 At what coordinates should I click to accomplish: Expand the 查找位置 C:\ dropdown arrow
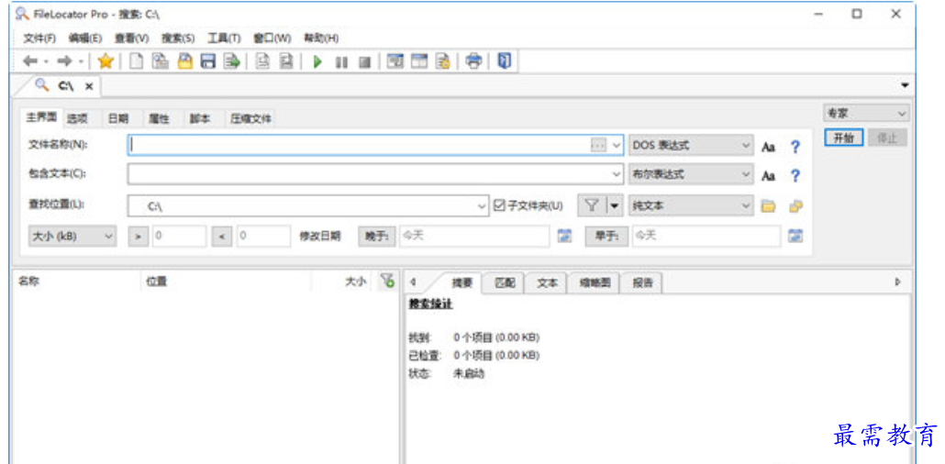point(482,205)
